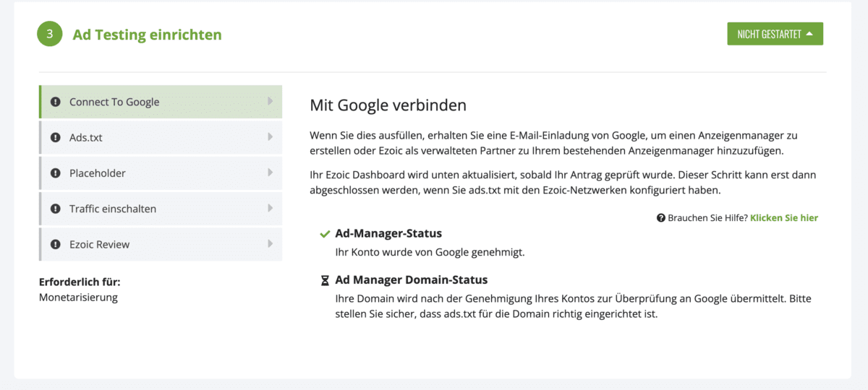Click the Ad Manager Domain-Status label
The width and height of the screenshot is (868, 390).
click(412, 279)
